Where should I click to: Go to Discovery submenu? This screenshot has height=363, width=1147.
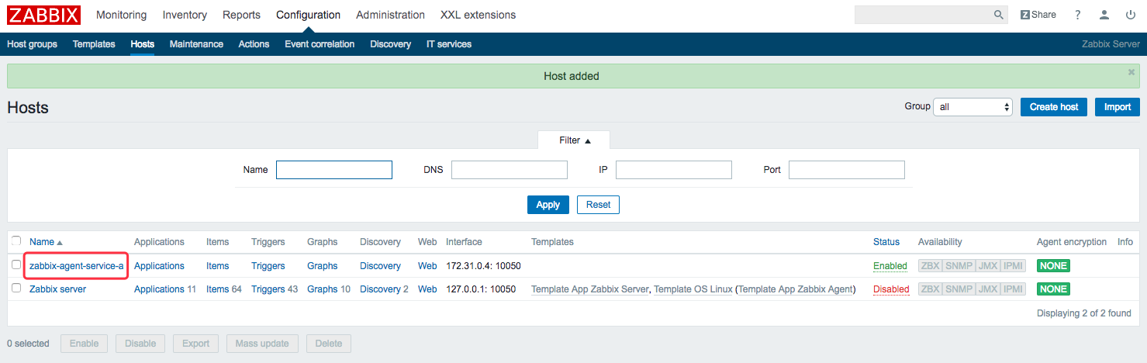coord(390,44)
